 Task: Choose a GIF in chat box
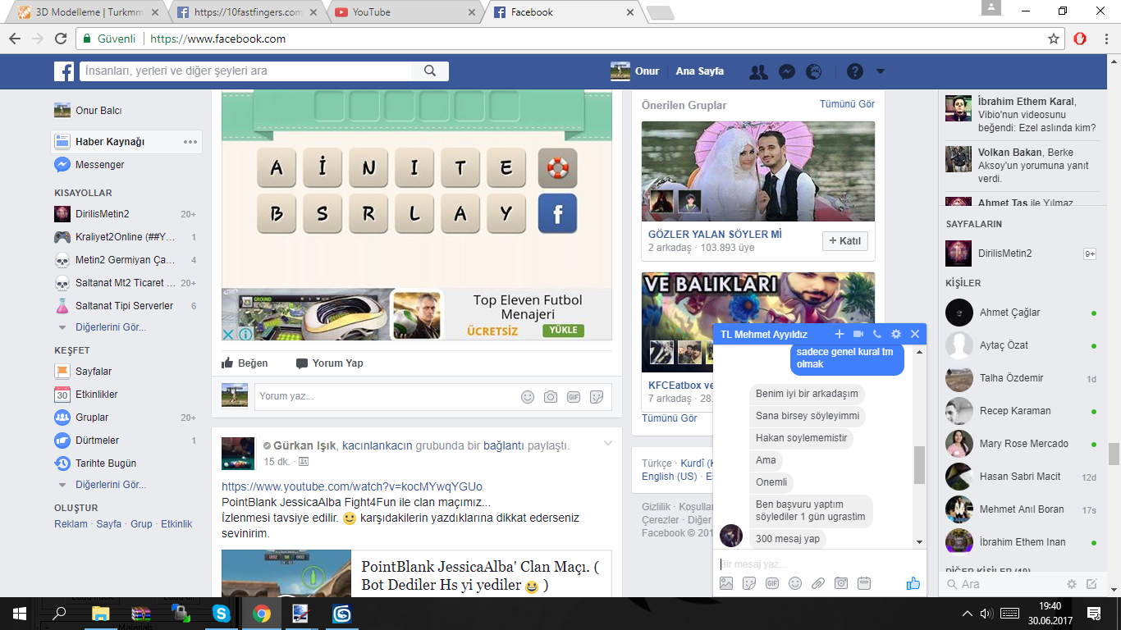point(772,583)
